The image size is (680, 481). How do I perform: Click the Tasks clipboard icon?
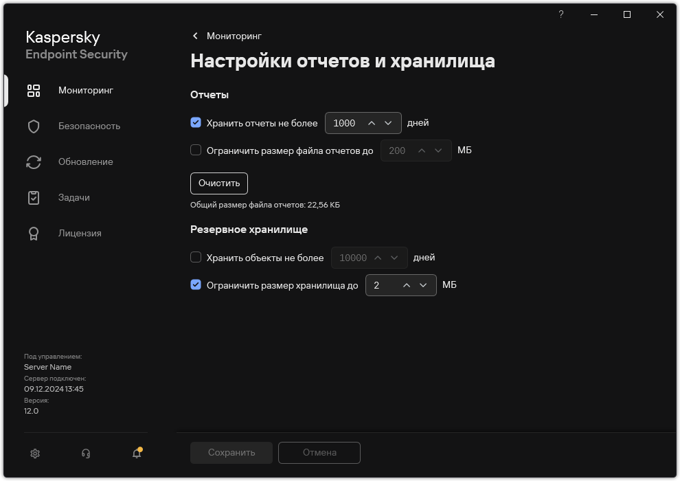(34, 198)
